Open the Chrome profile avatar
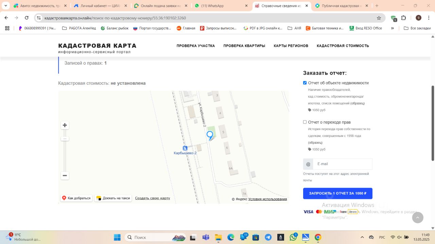435x244 pixels. [x=419, y=18]
